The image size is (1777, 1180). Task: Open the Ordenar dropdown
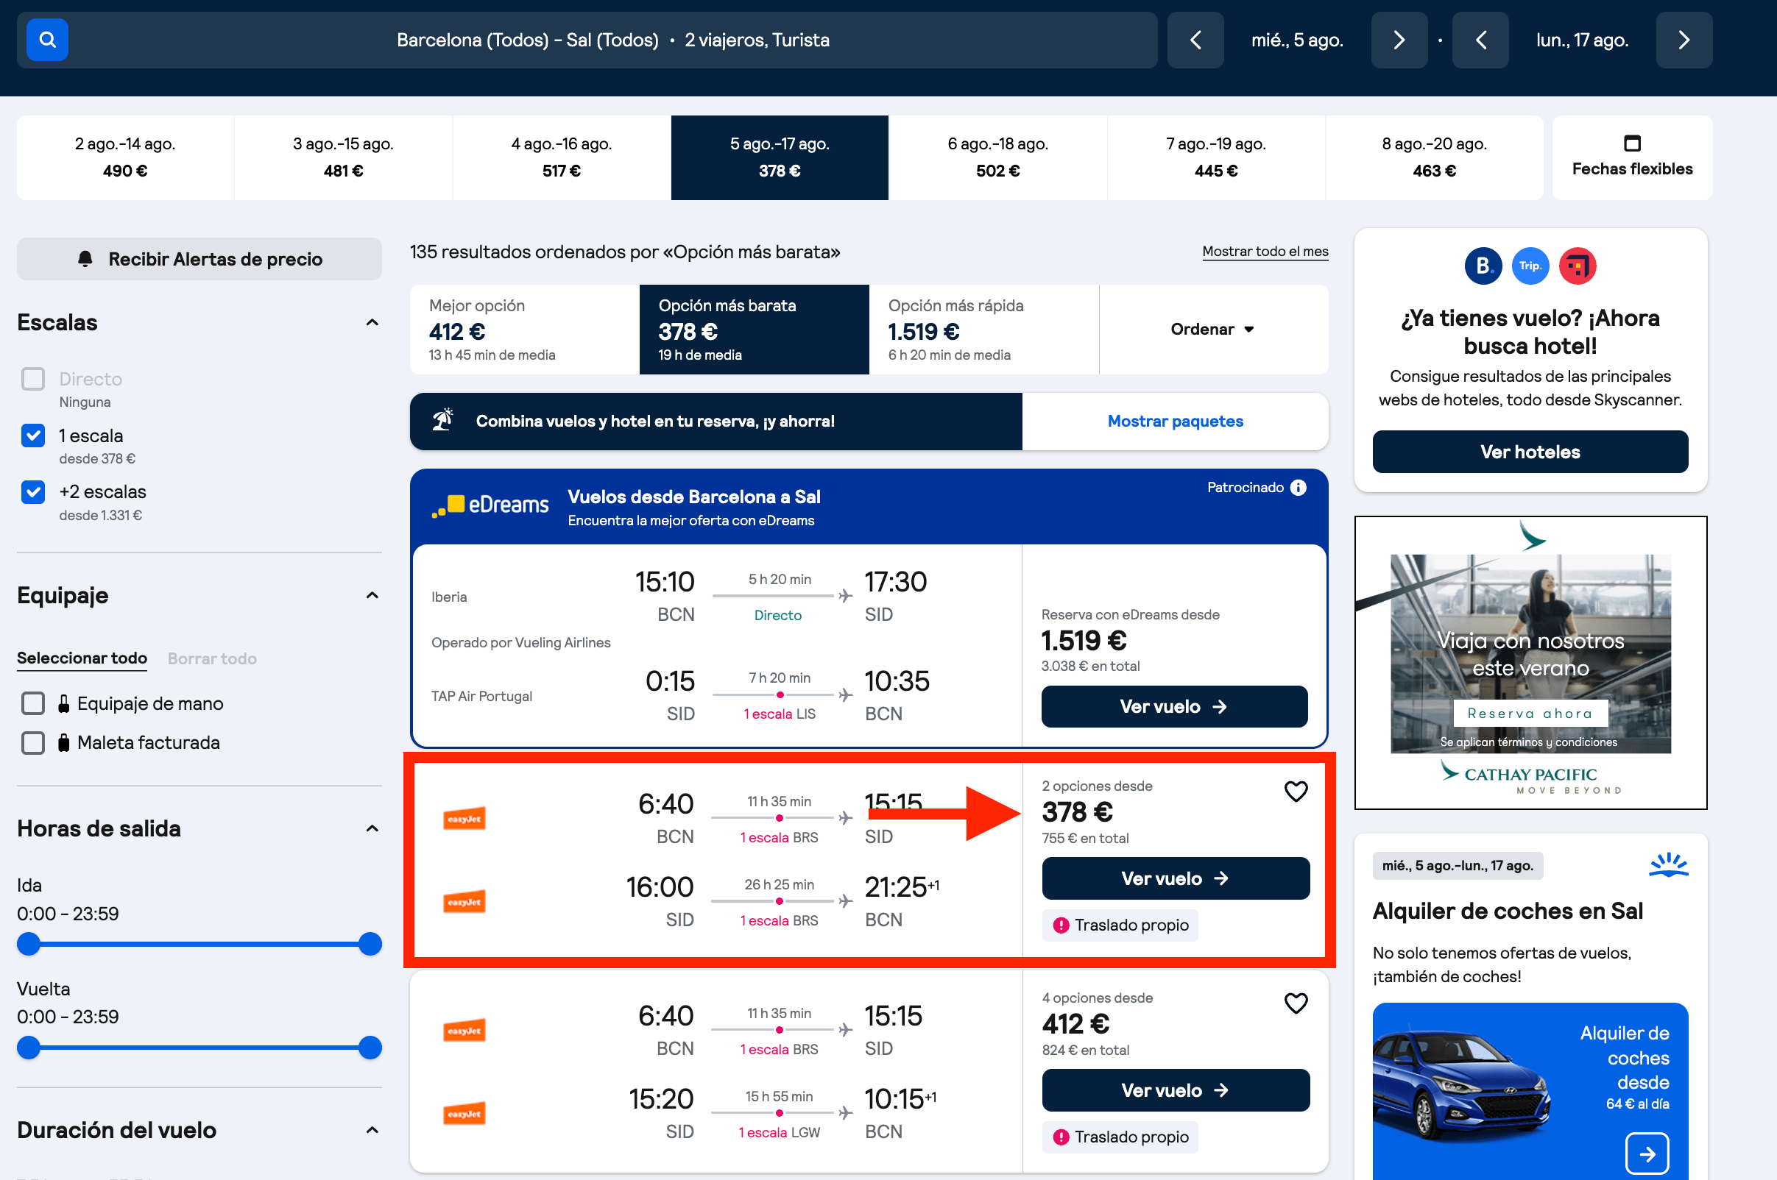tap(1213, 329)
